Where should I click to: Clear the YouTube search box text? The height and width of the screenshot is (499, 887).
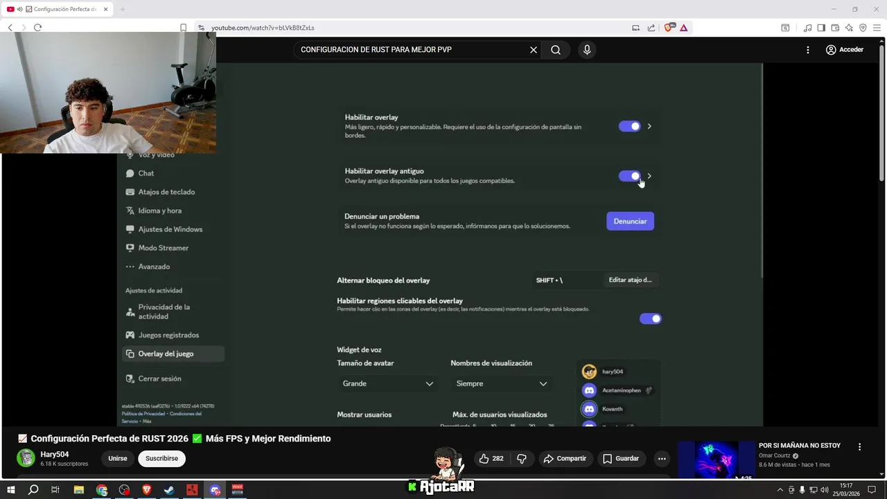(534, 50)
